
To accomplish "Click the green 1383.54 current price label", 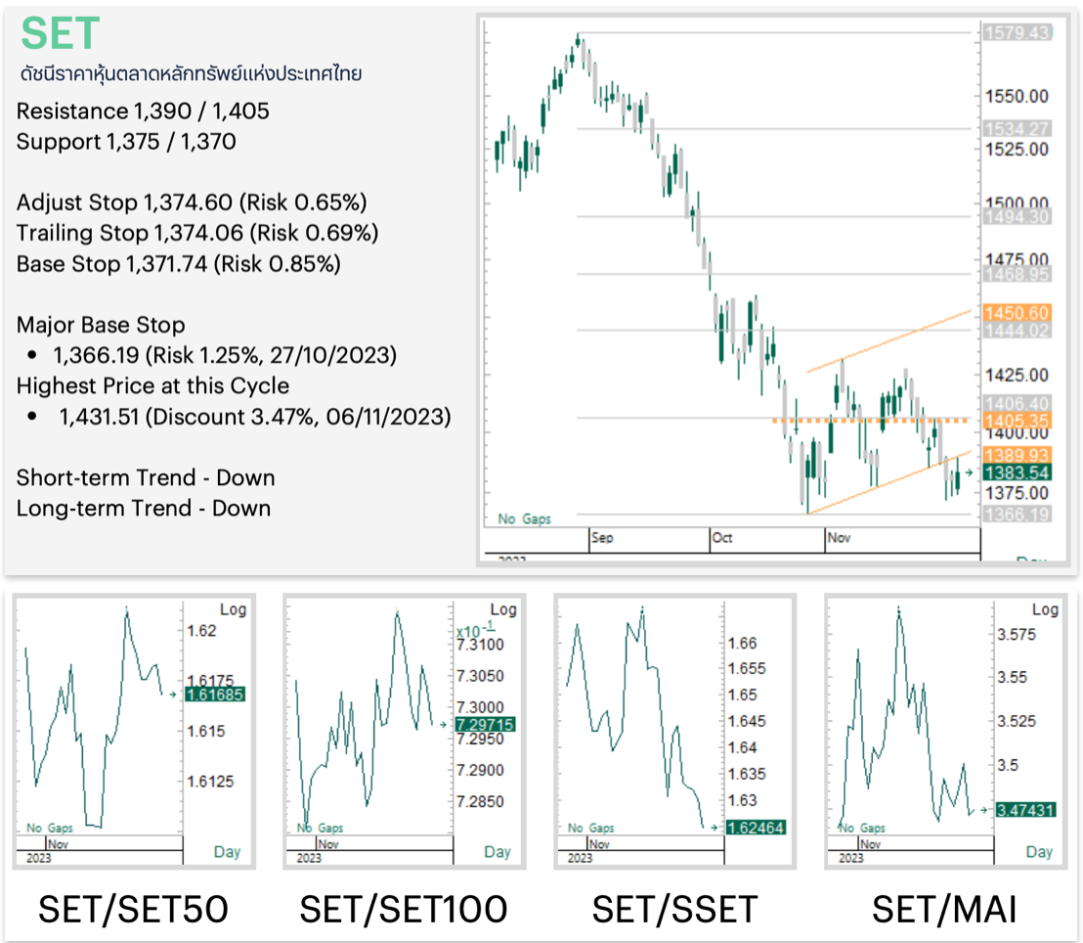I will tap(1017, 472).
